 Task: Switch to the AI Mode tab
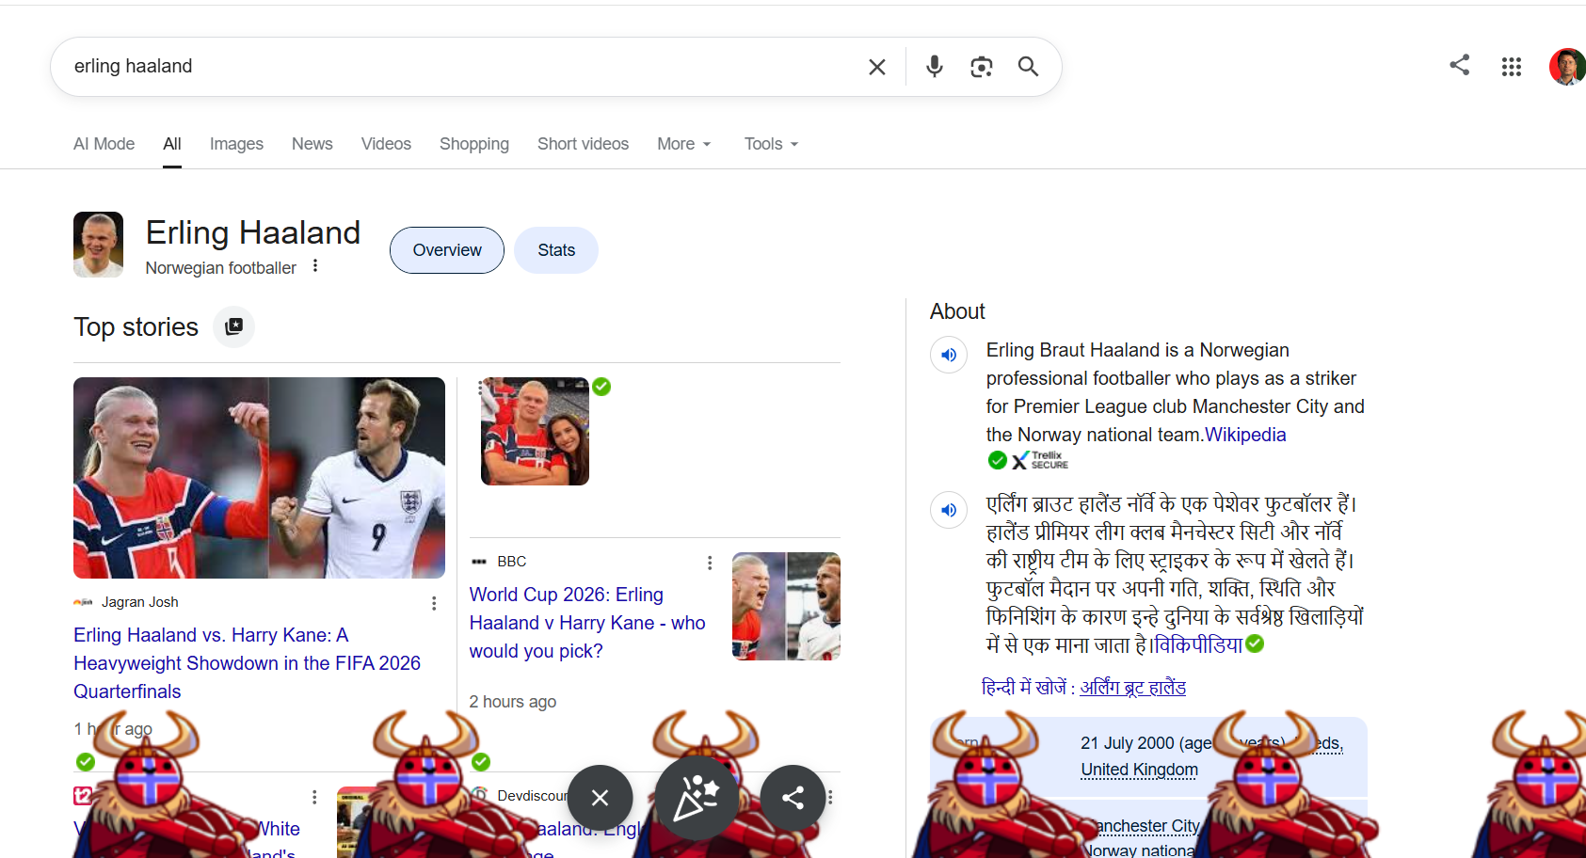(104, 144)
